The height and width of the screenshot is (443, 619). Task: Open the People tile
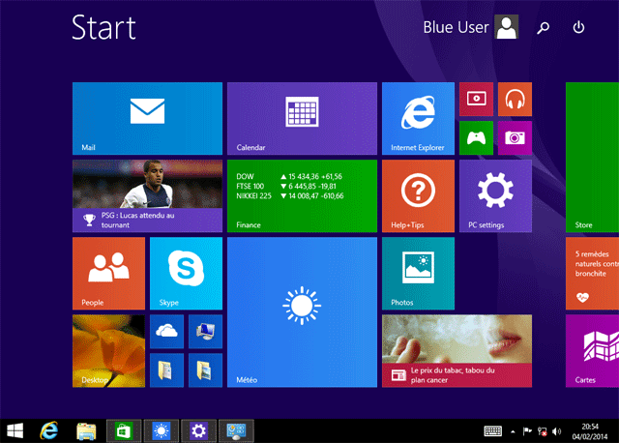108,273
